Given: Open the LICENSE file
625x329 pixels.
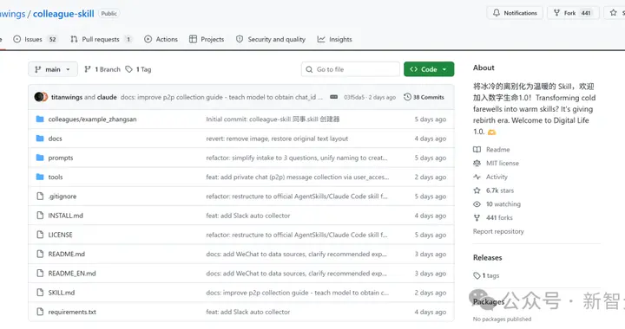Looking at the screenshot, I should [x=60, y=235].
